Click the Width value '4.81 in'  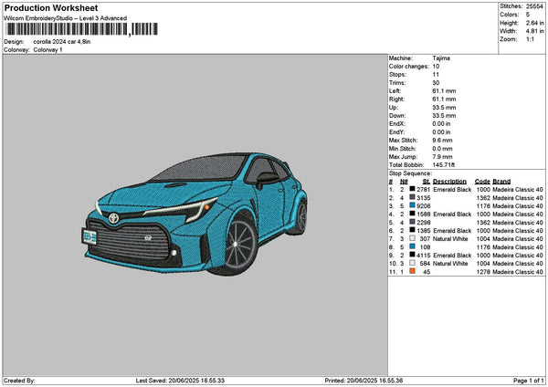pyautogui.click(x=534, y=31)
